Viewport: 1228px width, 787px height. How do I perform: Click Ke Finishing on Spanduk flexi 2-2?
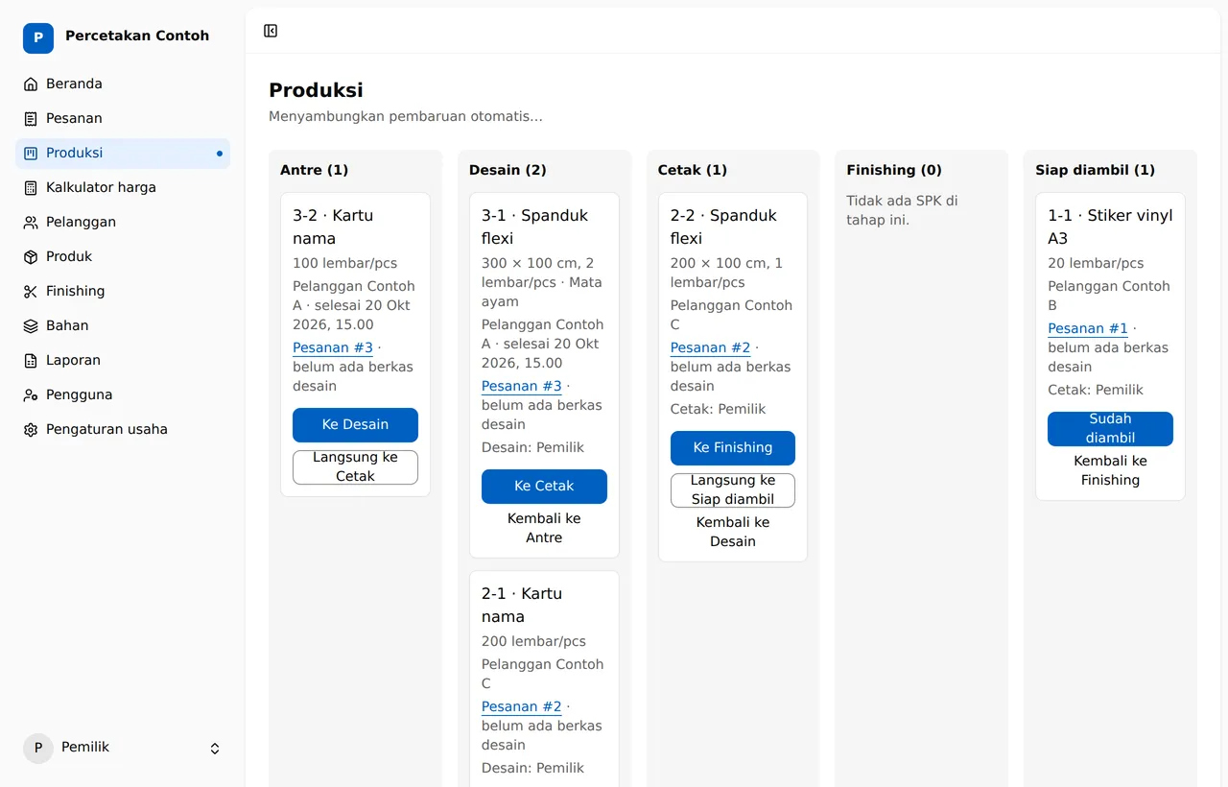click(733, 448)
